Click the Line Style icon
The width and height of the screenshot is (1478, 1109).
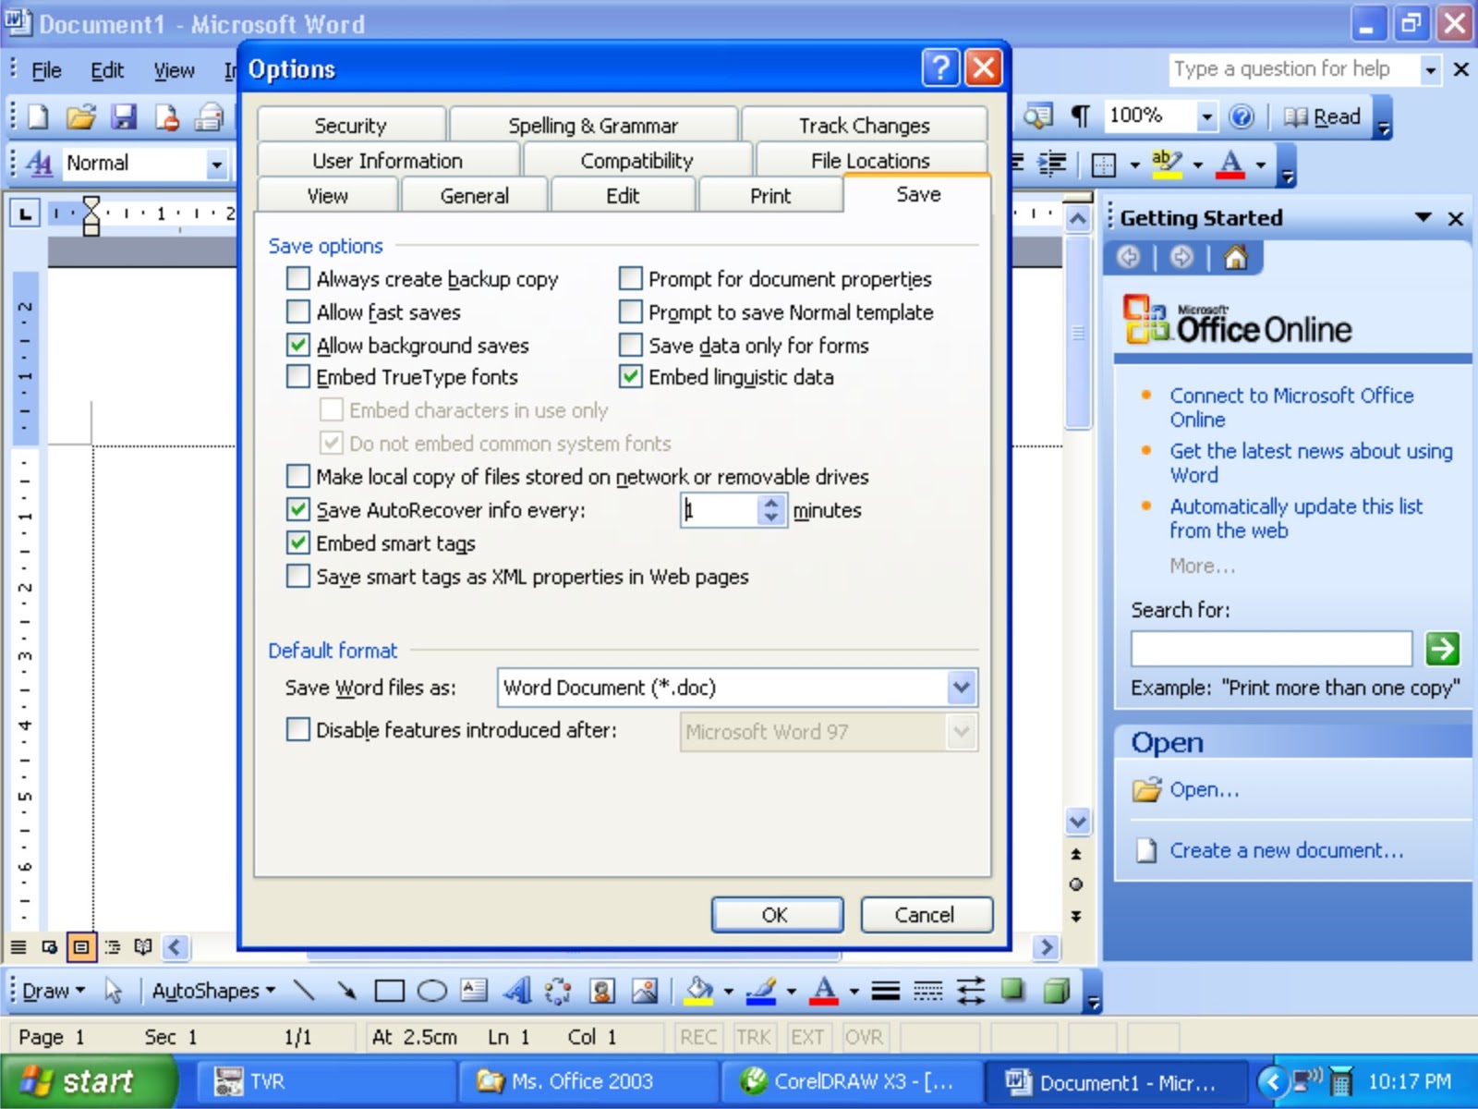[x=885, y=991]
